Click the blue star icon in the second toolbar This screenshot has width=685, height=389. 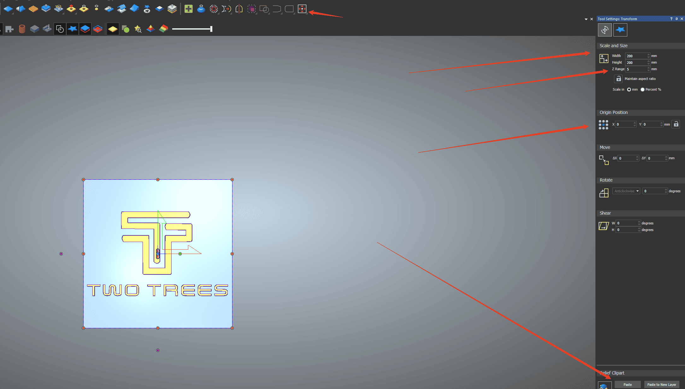73,29
